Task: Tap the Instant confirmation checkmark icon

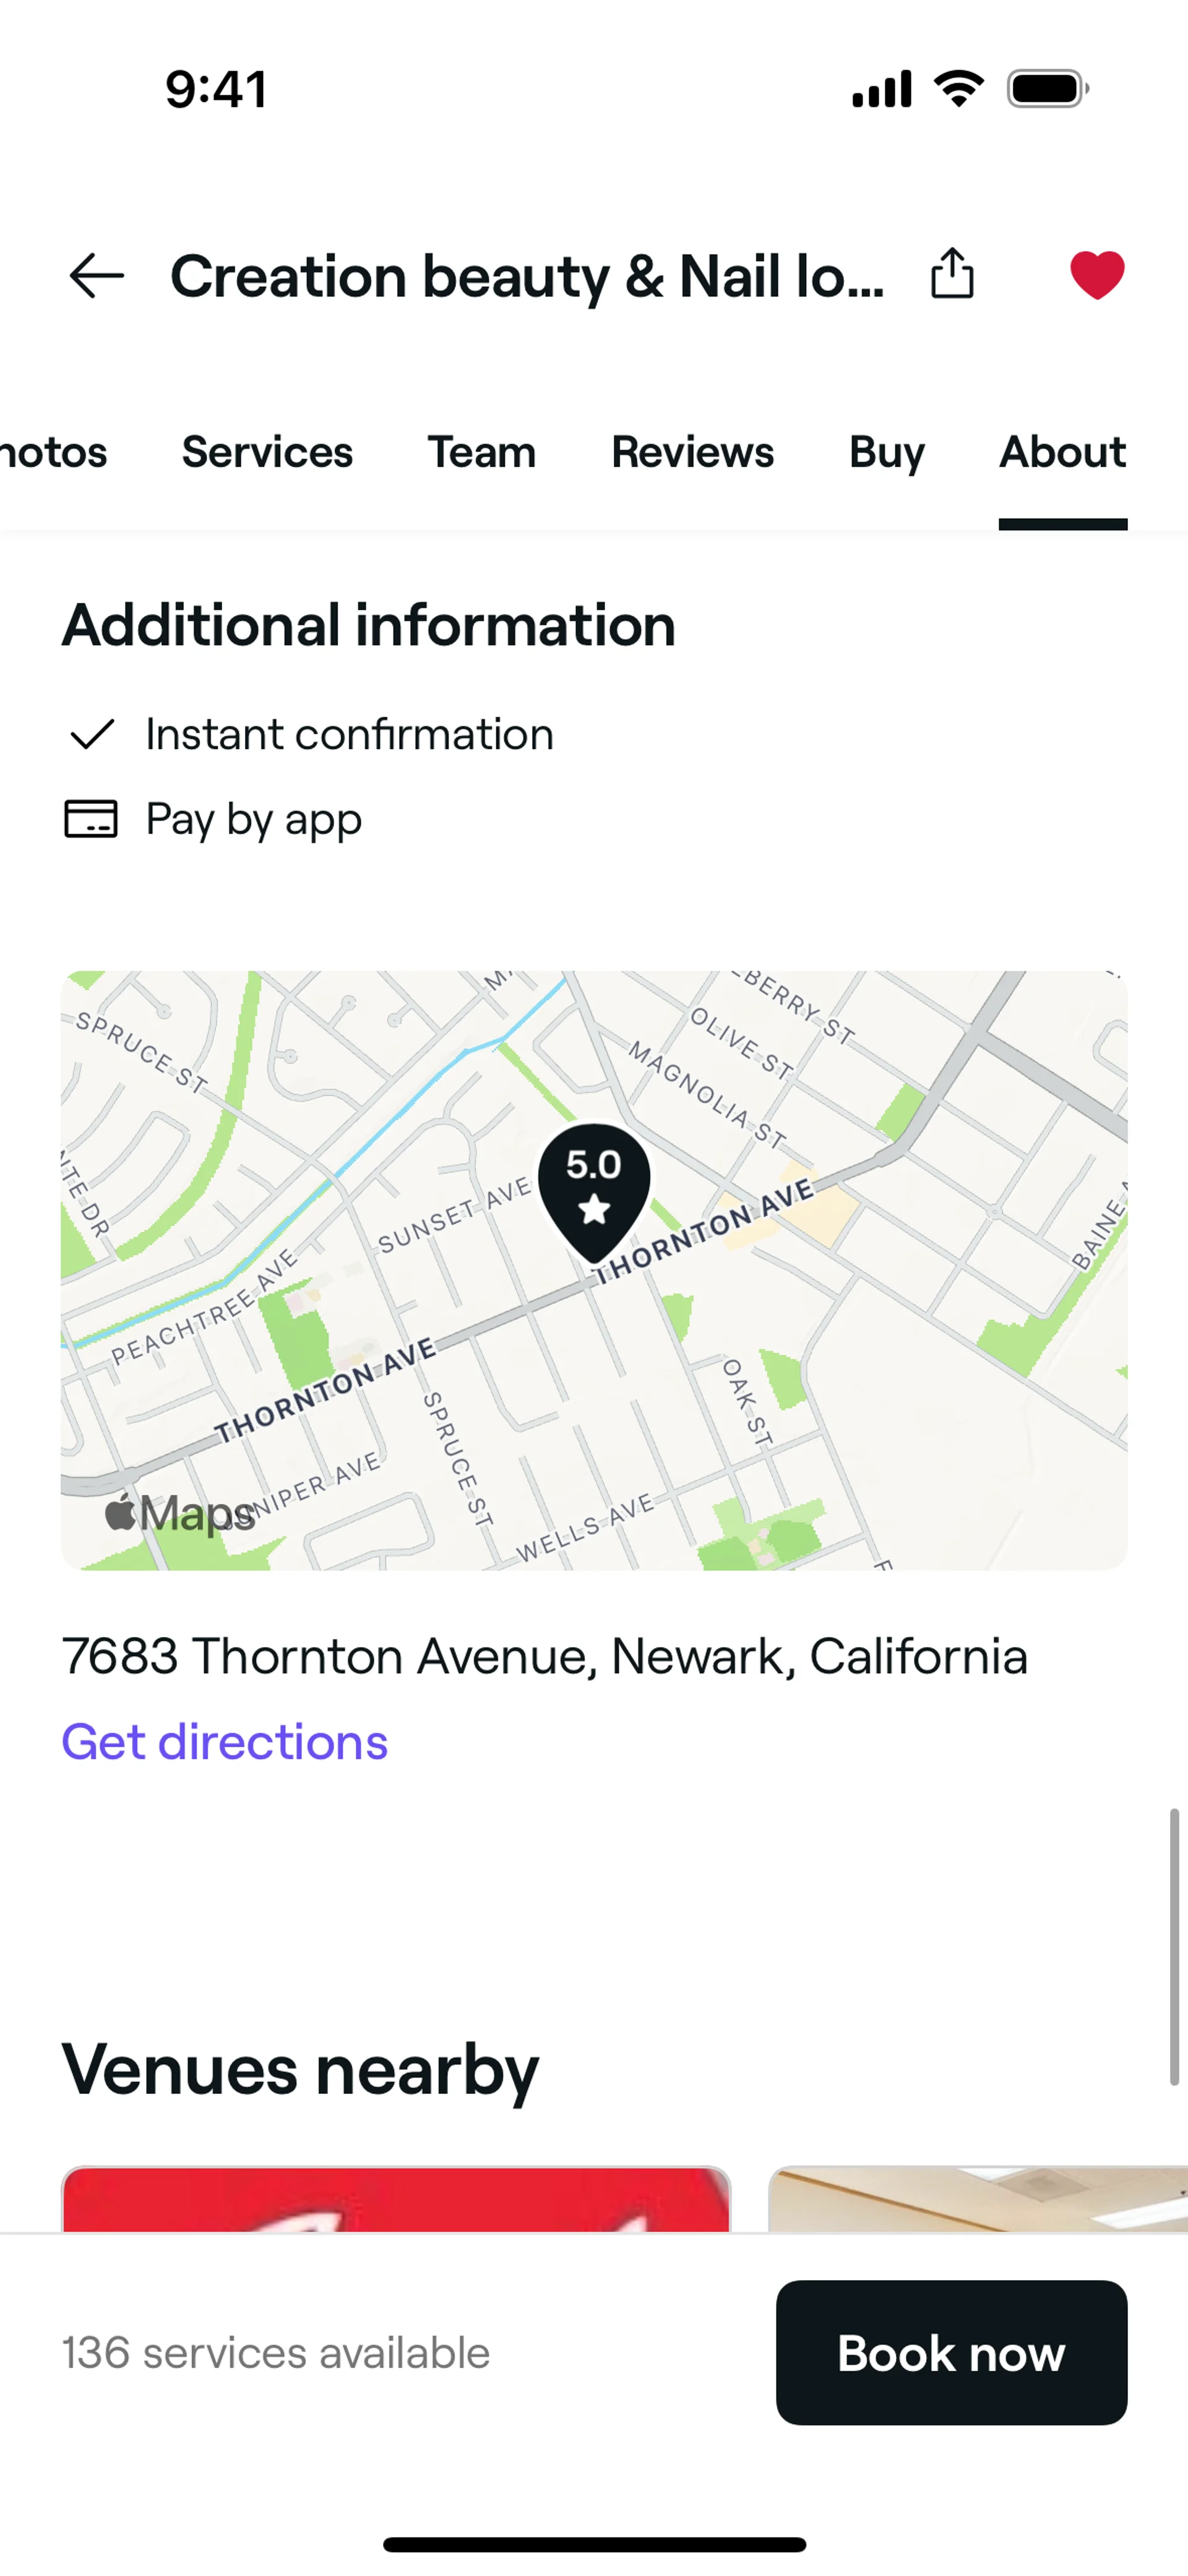Action: click(91, 734)
